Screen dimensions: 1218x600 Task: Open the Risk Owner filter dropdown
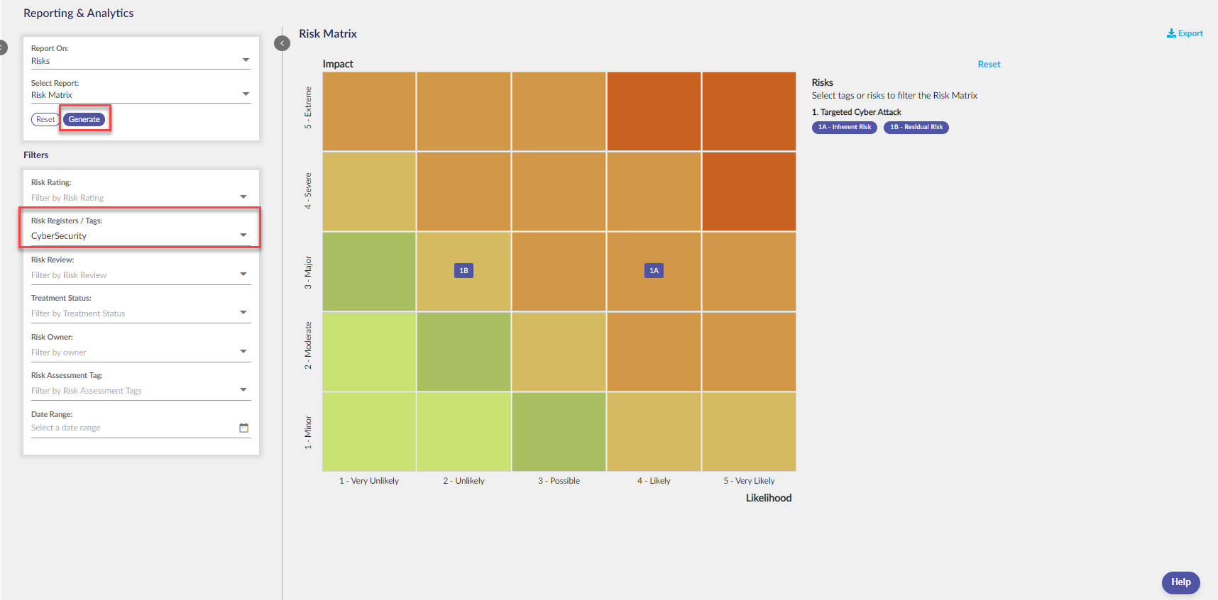click(141, 352)
